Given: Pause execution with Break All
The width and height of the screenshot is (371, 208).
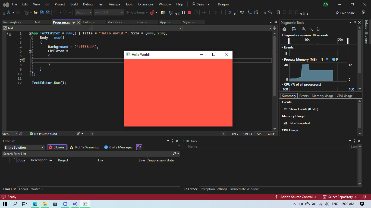Looking at the screenshot, I should [x=184, y=12].
